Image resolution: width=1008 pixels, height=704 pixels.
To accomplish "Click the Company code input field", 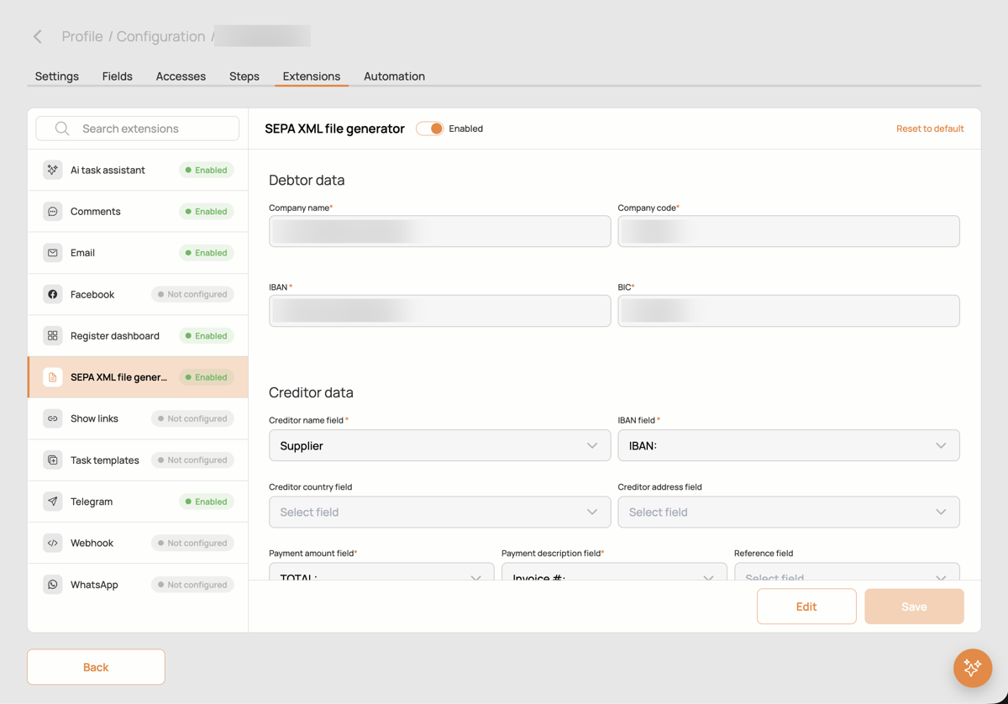I will tap(789, 231).
